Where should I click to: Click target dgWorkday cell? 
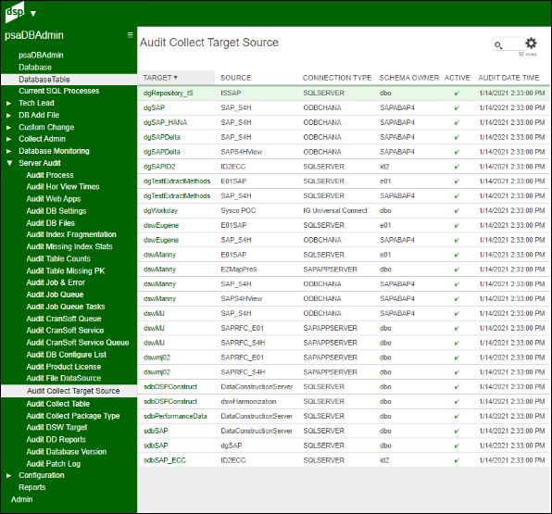tap(160, 210)
